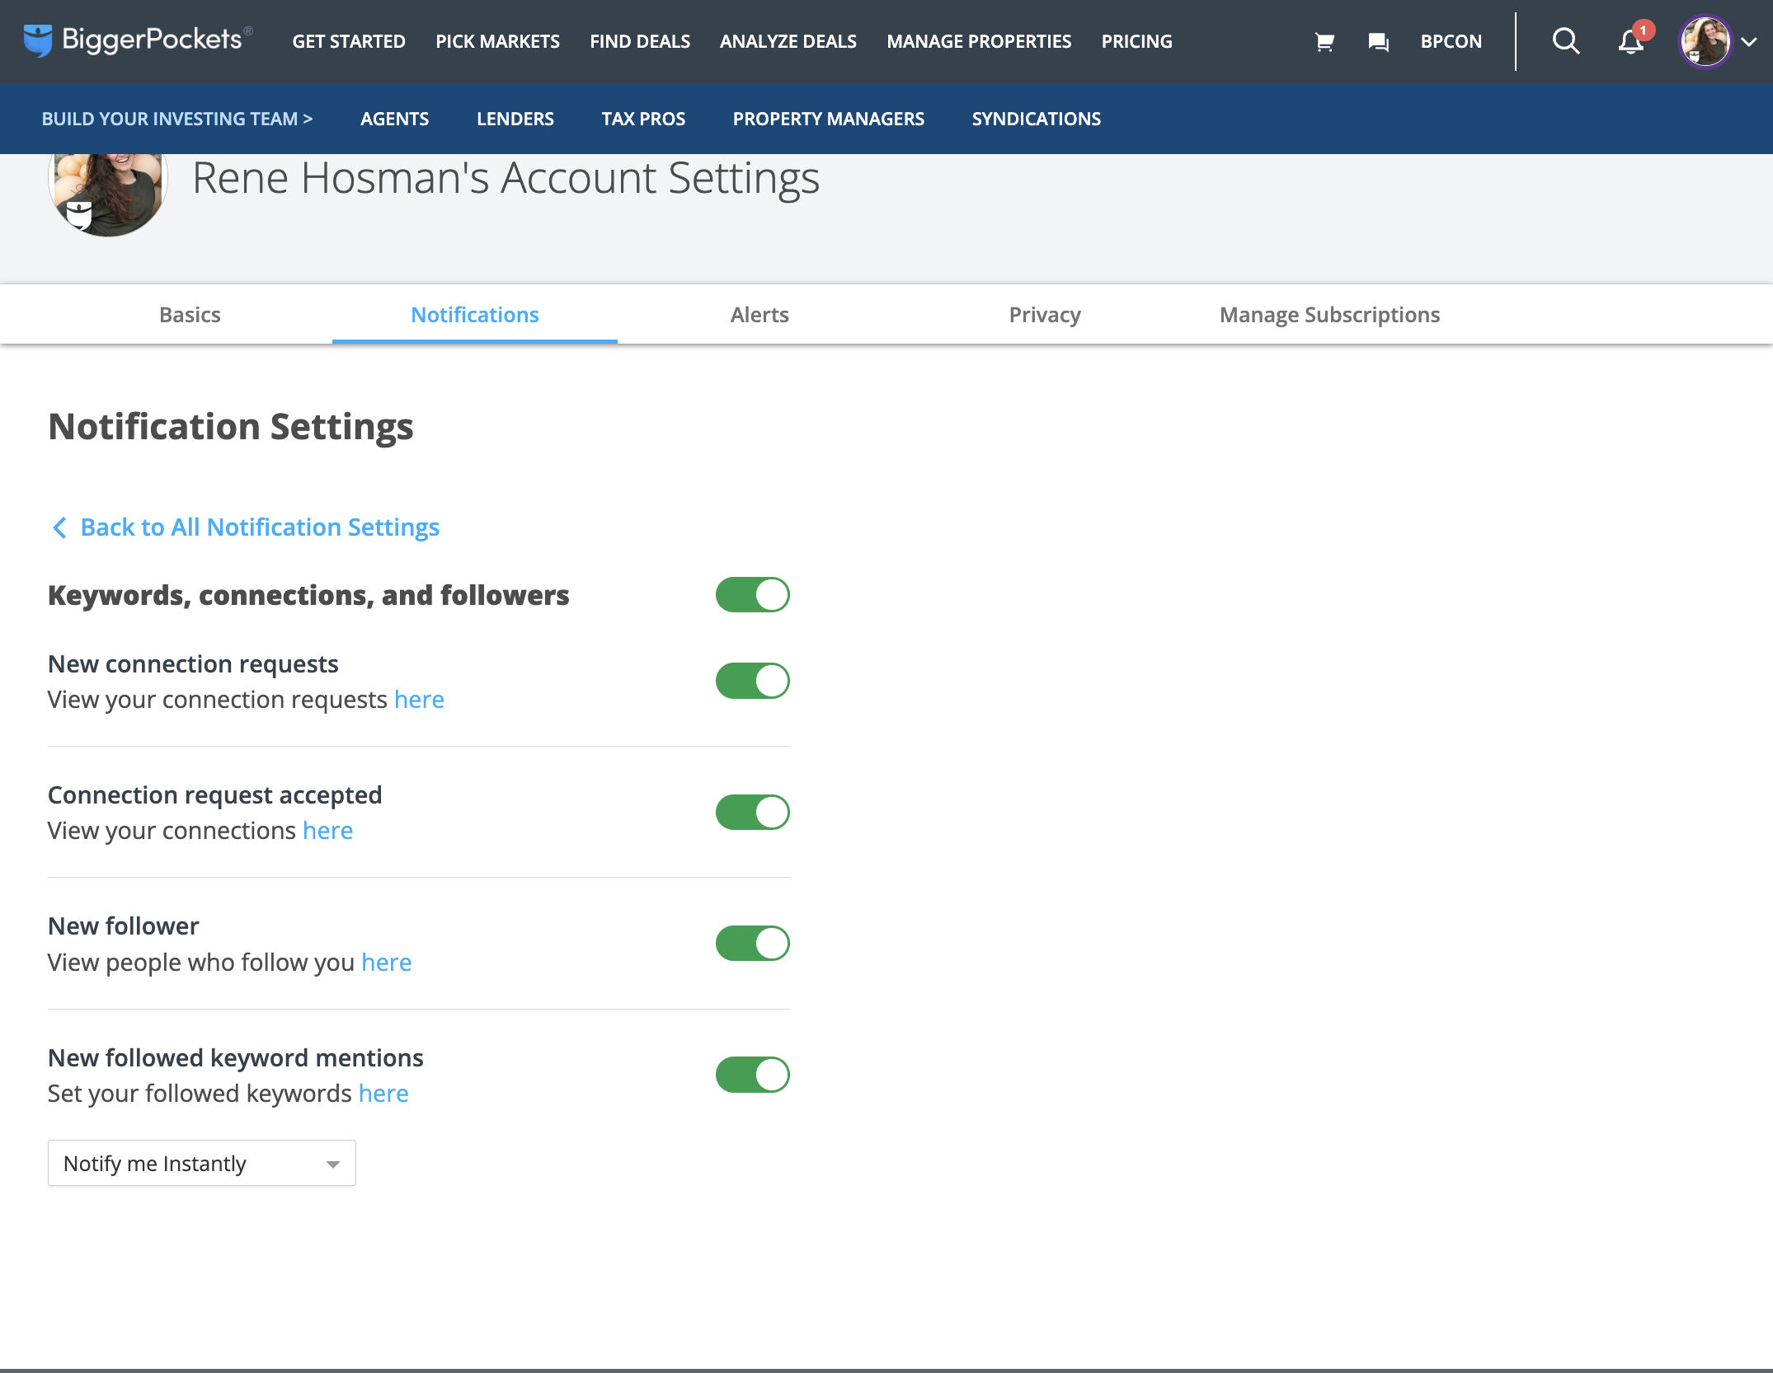Open SYNDICATIONS in the subnav
Viewport: 1773px width, 1373px height.
(1036, 119)
